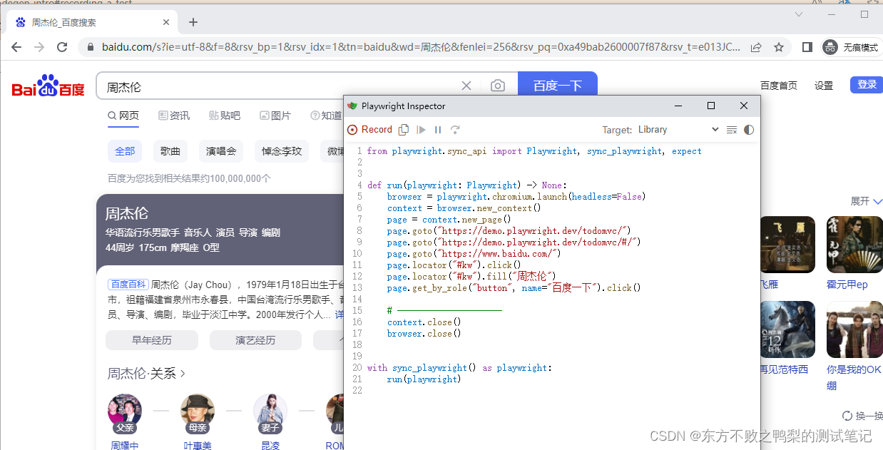Click the 妻子 avatar thumbnail
Screen dimensions: 883x450
point(270,413)
